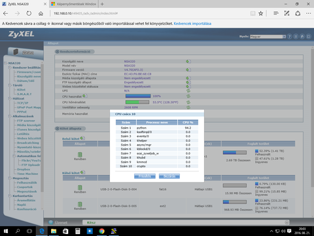Open the Time Machine item in the tree
Image resolution: width=314 pixels, height=236 pixels.
tap(27, 174)
